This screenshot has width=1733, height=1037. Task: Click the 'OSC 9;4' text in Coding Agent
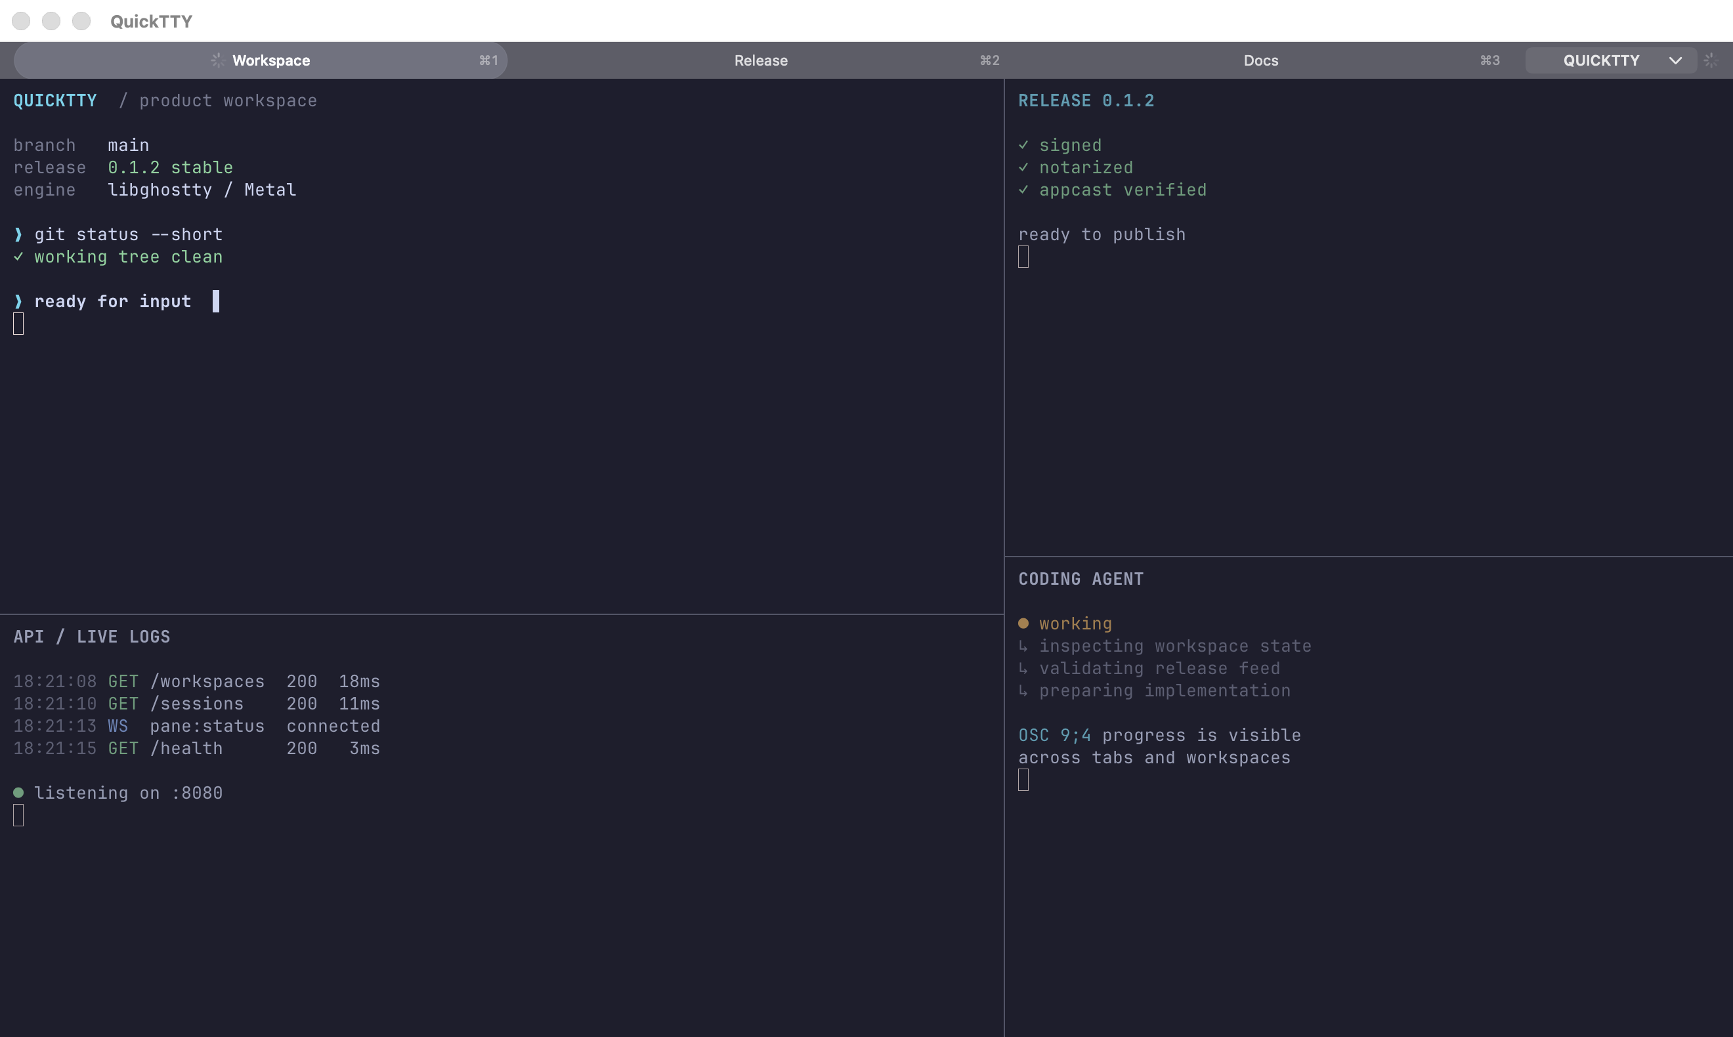pyautogui.click(x=1054, y=735)
